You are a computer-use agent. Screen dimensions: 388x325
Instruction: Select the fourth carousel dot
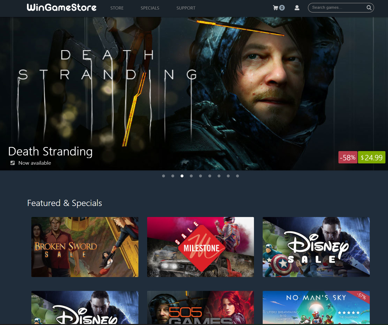coord(191,176)
